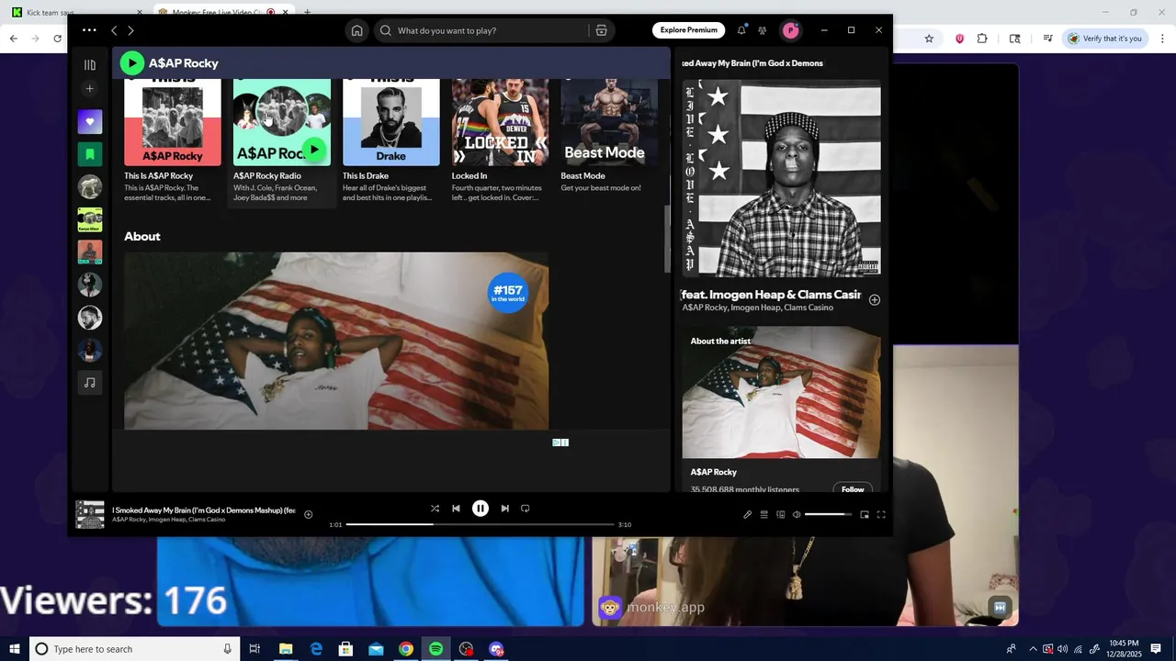
Task: Open the Windows Start menu
Action: pyautogui.click(x=15, y=649)
